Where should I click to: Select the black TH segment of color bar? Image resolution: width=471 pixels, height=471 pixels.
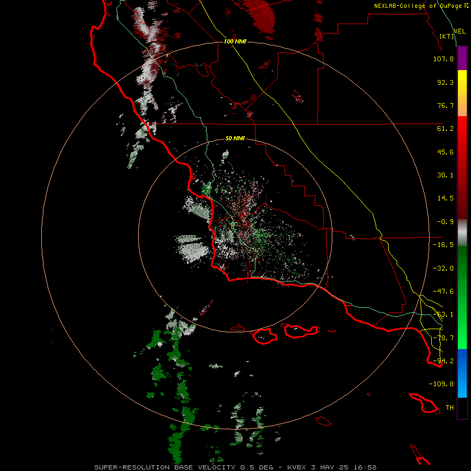coord(462,408)
